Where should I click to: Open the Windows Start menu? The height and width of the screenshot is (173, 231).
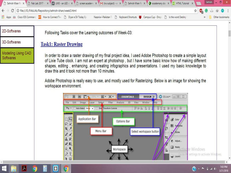4,168
